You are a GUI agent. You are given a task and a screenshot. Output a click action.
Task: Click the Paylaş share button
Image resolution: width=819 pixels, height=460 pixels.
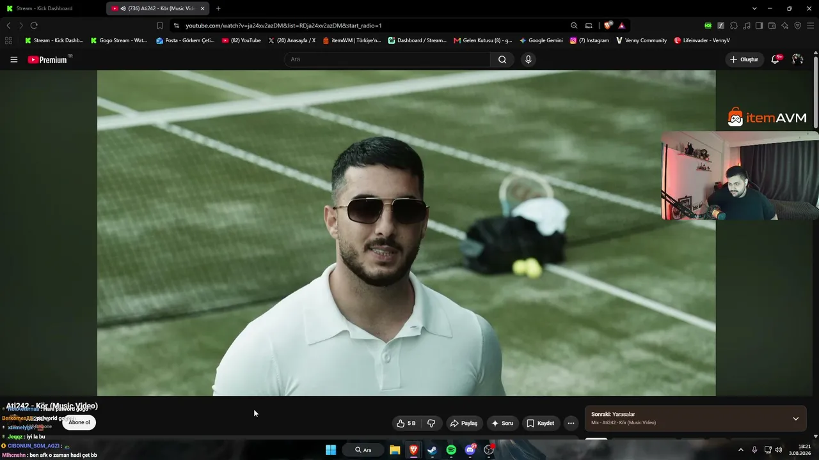coord(464,423)
